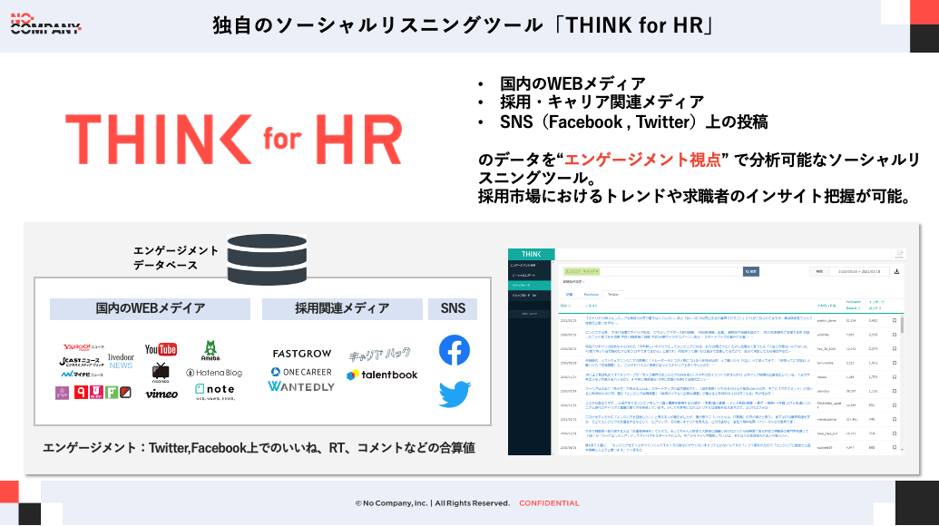Screen dimensions: 939x526
Task: Click the ONE CAREER logo
Action: pos(301,372)
